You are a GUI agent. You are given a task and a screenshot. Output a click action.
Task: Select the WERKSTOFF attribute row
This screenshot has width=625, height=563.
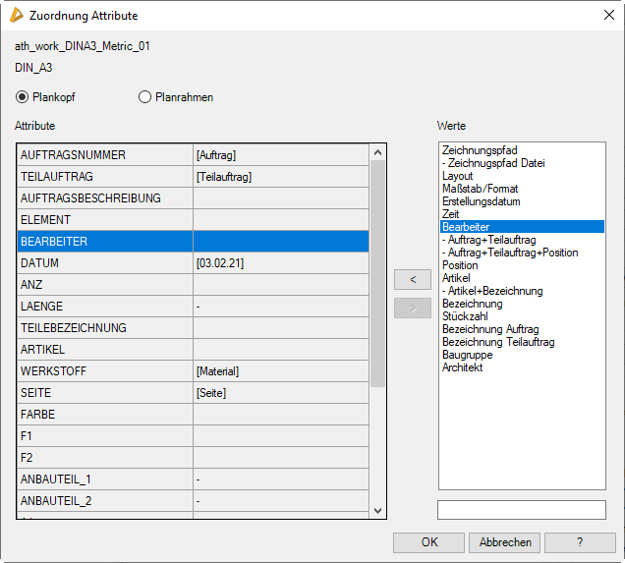[x=105, y=371]
